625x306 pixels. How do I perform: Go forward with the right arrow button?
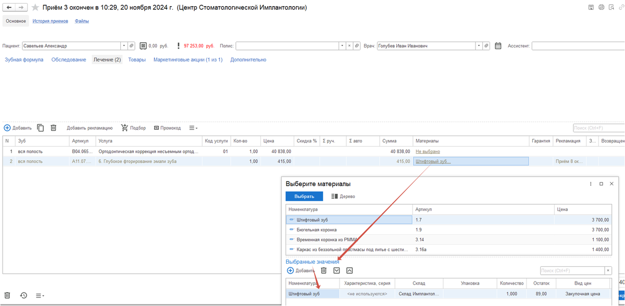pos(21,8)
